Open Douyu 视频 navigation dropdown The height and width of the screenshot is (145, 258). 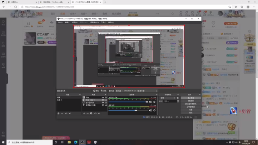pyautogui.click(x=84, y=14)
